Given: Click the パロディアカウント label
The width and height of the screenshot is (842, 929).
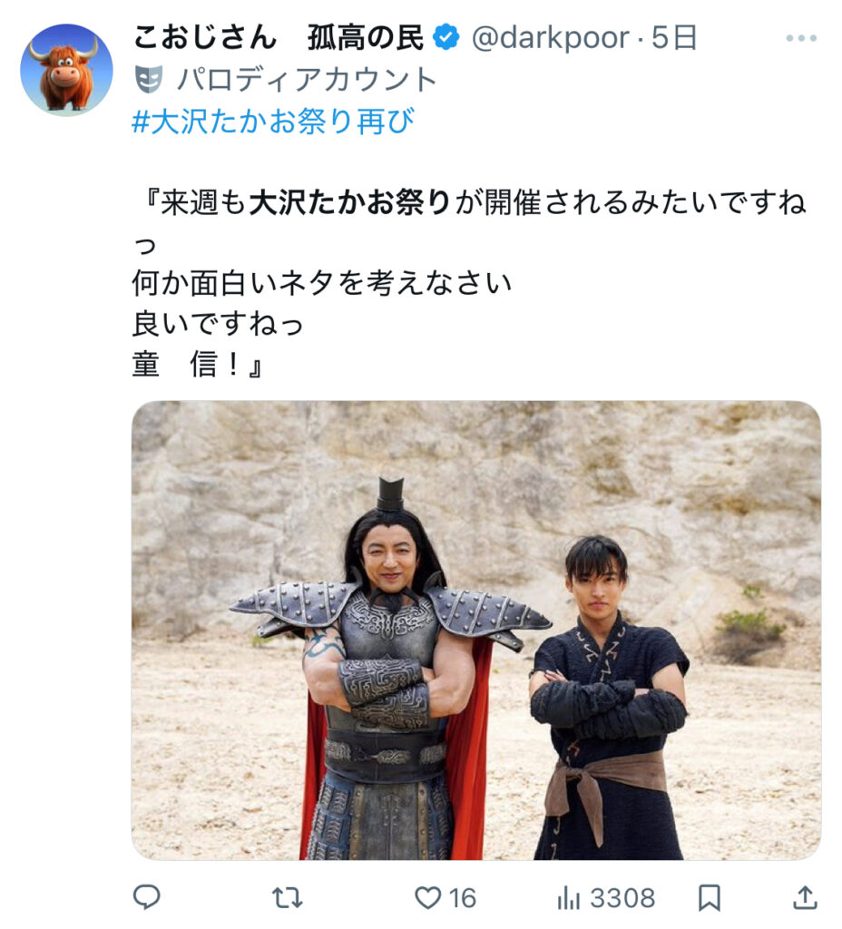Looking at the screenshot, I should (307, 80).
